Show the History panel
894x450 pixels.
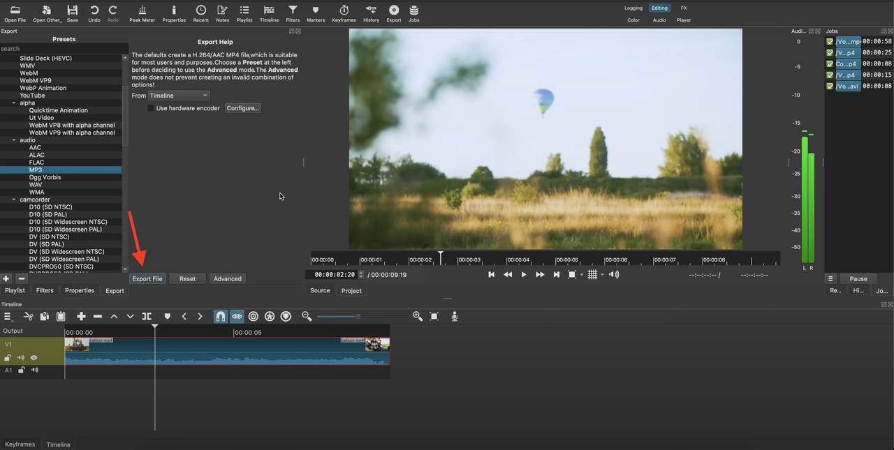tap(372, 13)
